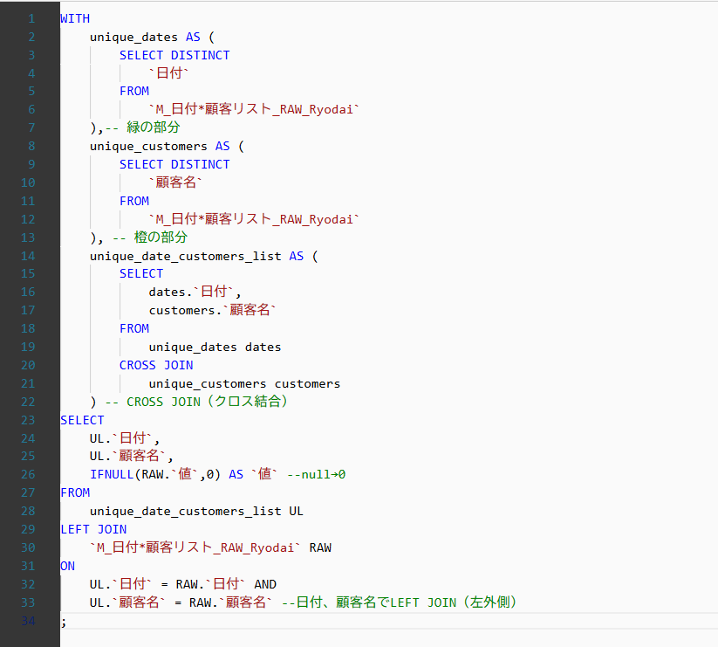
Task: Click line number 18 in the gutter
Action: 28,328
